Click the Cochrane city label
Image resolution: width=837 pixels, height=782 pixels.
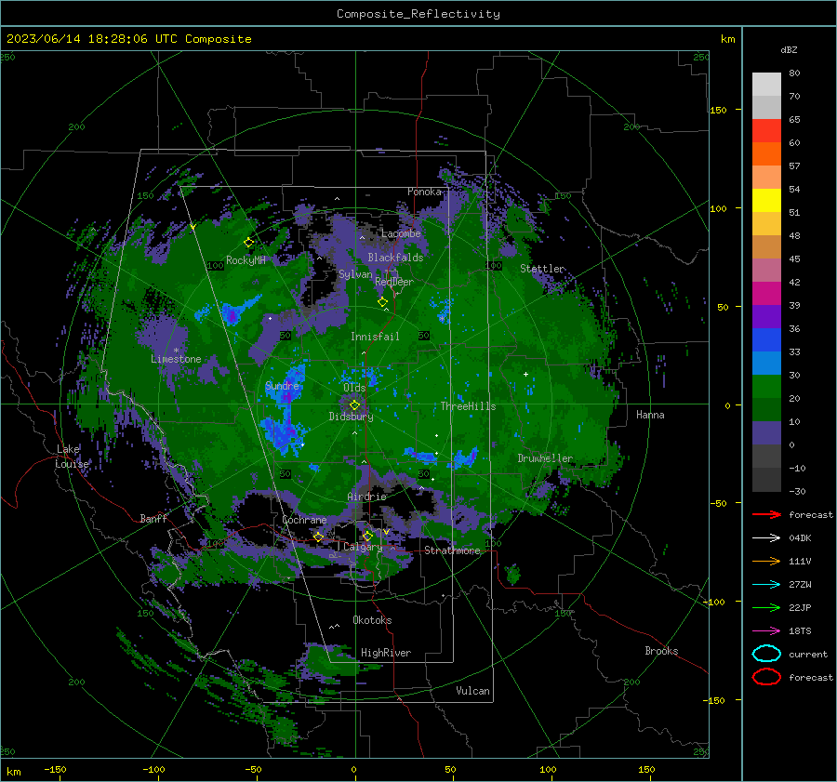pos(304,520)
